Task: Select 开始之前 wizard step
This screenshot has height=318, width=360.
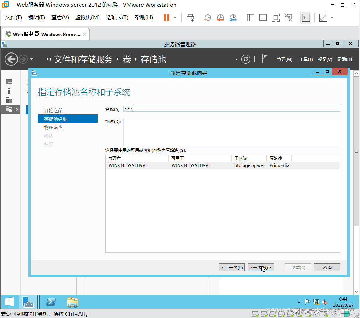Action: tap(53, 111)
